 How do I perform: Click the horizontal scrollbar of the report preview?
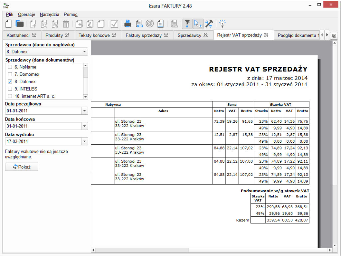click(212, 250)
